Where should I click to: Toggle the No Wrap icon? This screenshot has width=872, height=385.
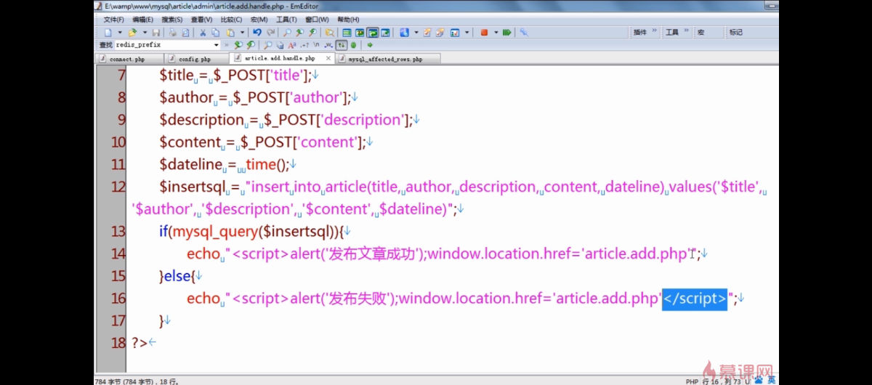(347, 32)
